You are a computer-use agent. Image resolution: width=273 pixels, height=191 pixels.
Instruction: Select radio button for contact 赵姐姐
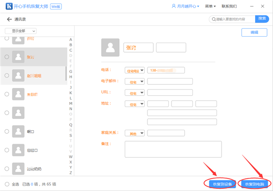click(7, 75)
